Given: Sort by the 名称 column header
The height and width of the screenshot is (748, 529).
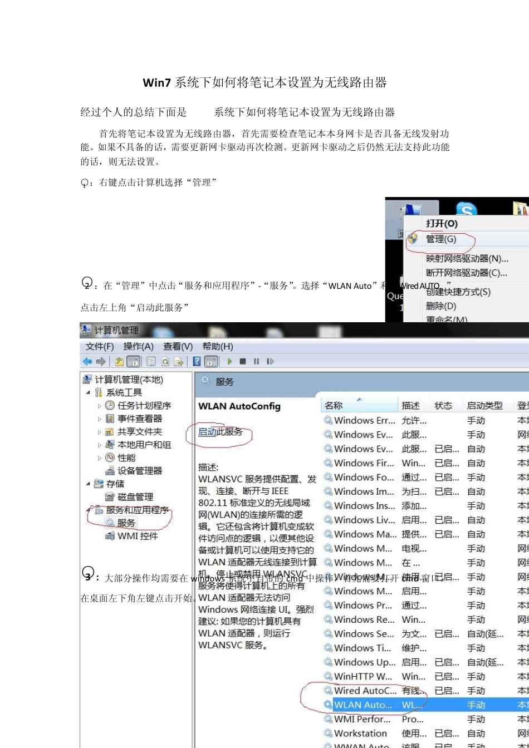Looking at the screenshot, I should point(334,405).
